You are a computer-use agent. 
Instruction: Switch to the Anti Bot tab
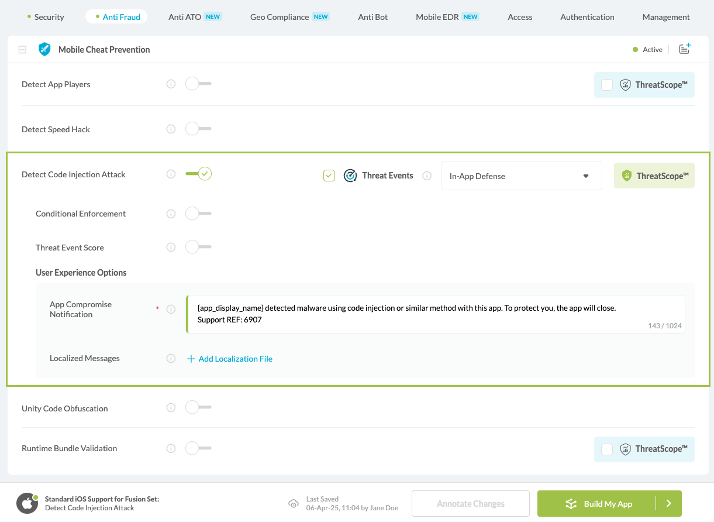(372, 17)
